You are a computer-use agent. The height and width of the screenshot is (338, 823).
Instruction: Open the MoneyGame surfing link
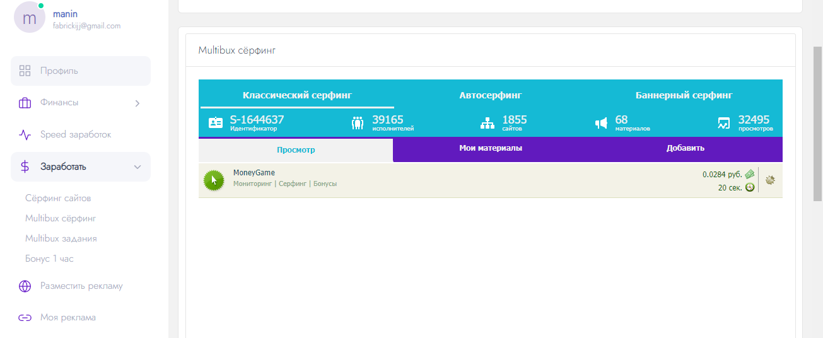[x=254, y=173]
